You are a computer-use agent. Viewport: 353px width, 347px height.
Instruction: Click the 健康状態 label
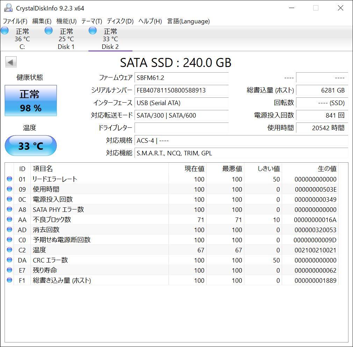[x=30, y=77]
